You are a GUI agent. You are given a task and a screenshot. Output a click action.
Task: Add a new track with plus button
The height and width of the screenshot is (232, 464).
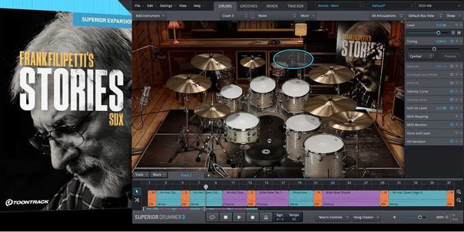click(x=209, y=175)
